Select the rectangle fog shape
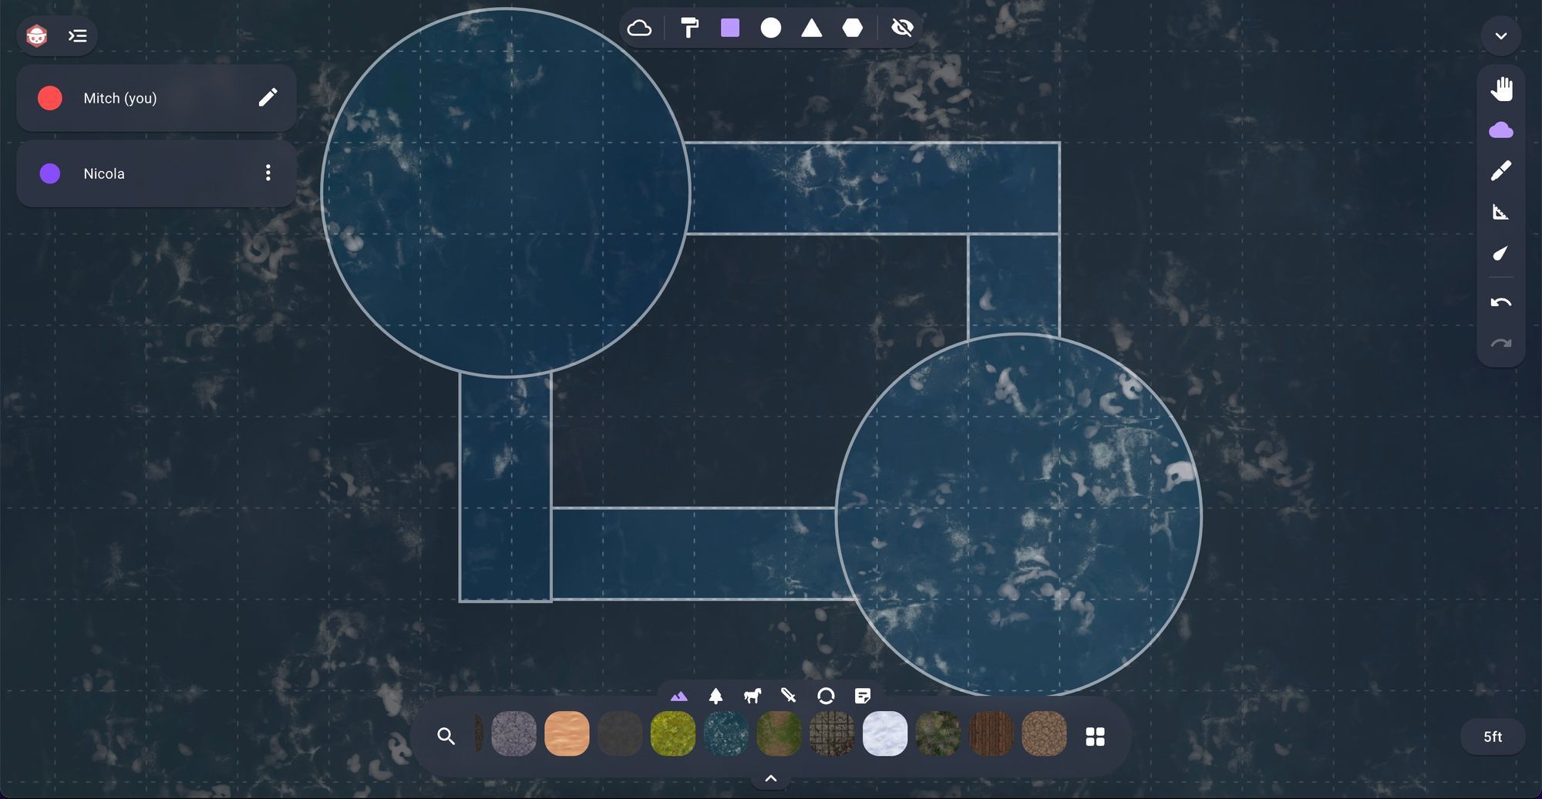The width and height of the screenshot is (1542, 799). pos(730,29)
